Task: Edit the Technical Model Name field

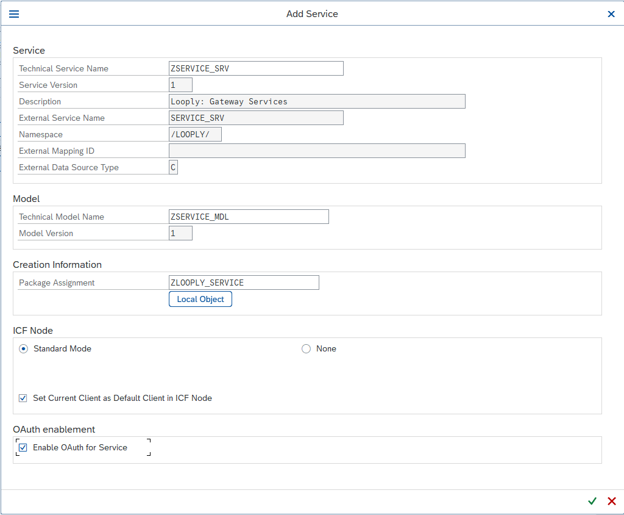Action: click(249, 217)
